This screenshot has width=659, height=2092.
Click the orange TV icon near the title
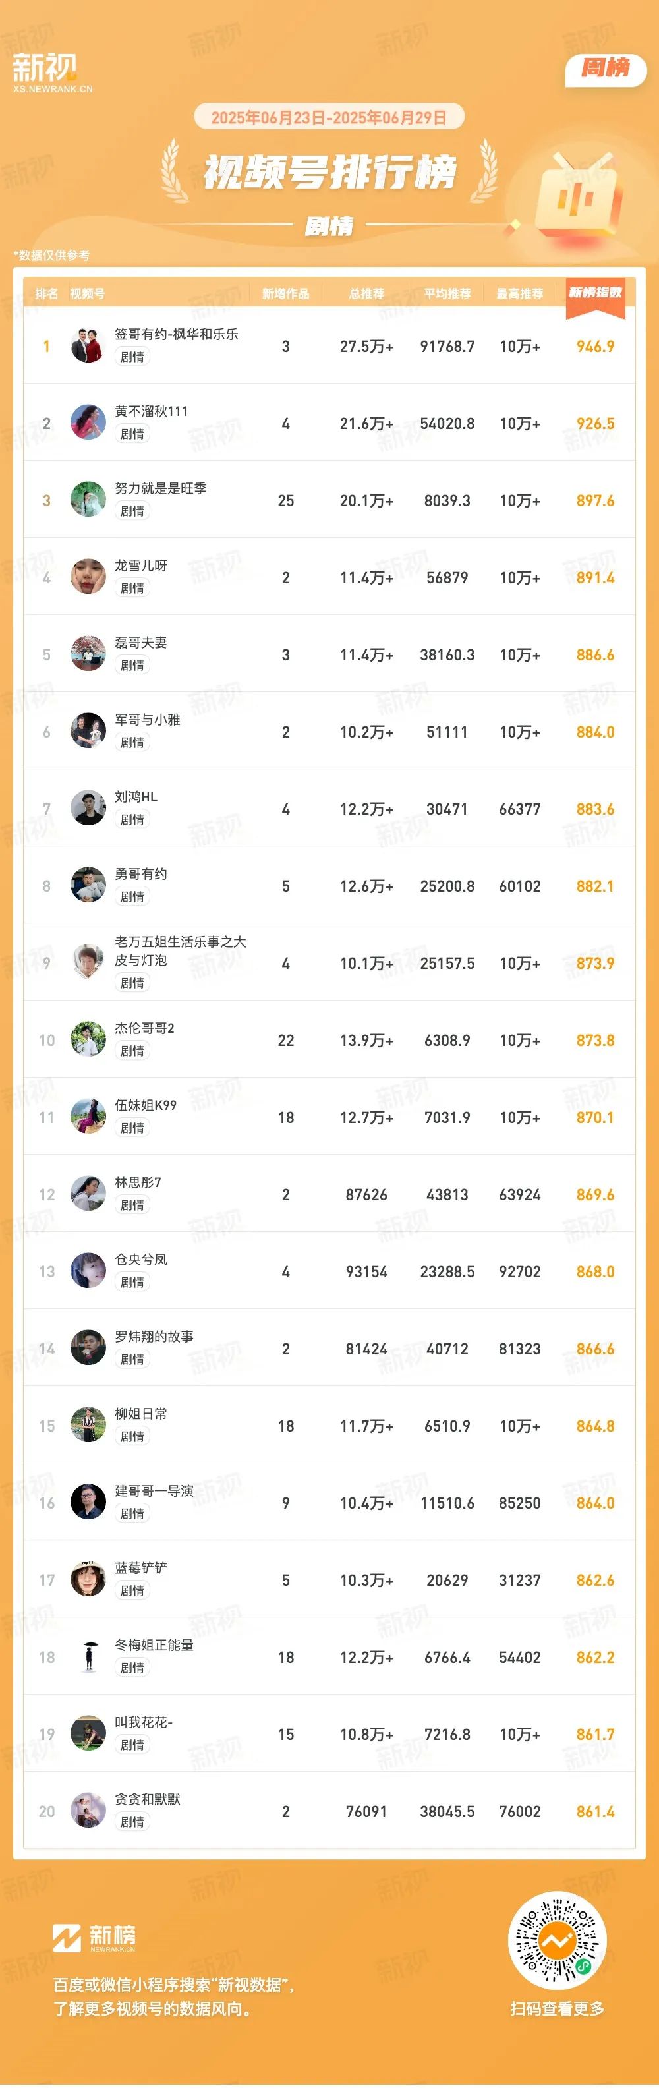[x=577, y=194]
